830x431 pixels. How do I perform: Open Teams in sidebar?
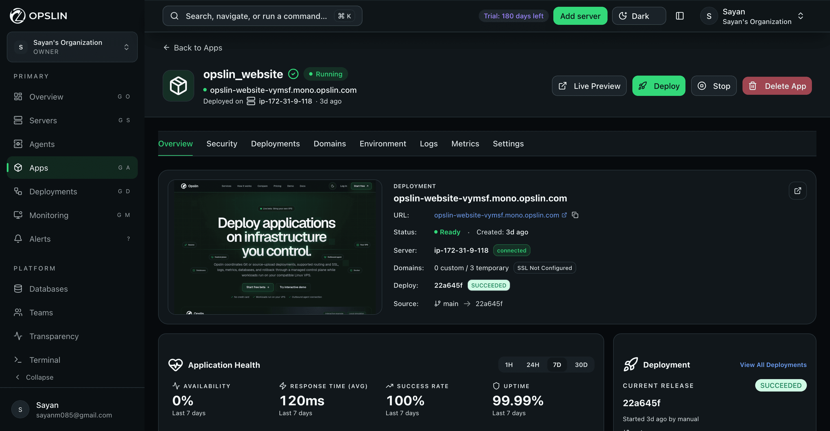click(x=72, y=313)
